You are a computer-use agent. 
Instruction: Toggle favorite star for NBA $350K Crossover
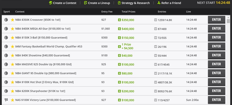coord(13,20)
